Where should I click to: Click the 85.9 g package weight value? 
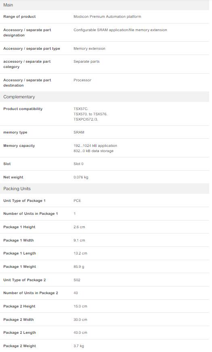click(79, 267)
